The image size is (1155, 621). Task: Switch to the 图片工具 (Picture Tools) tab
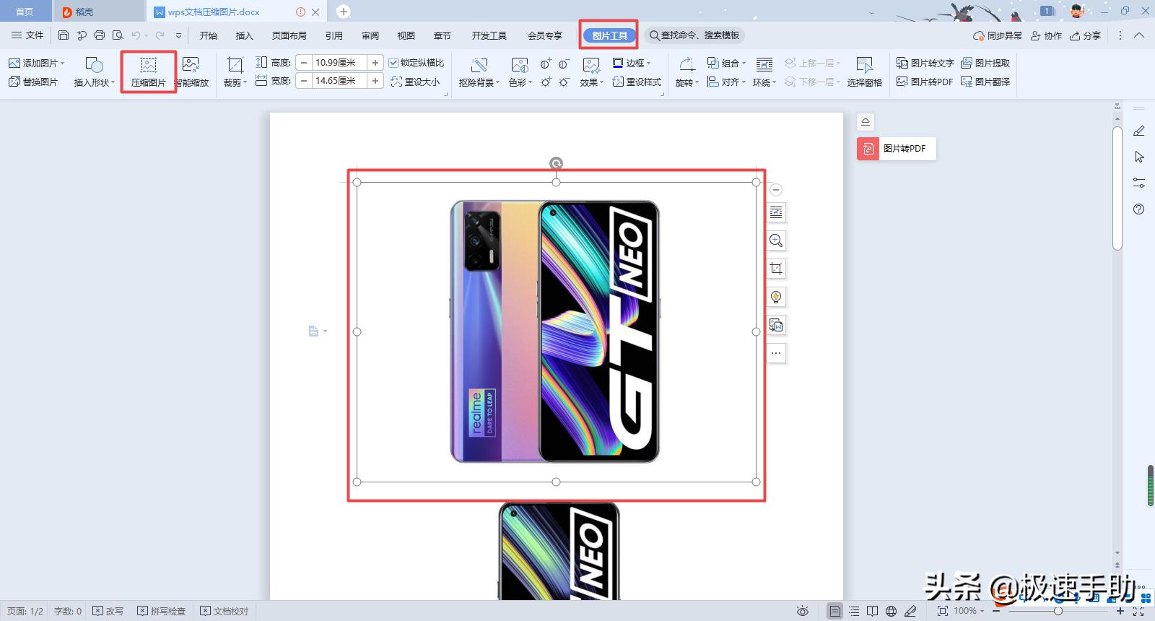tap(610, 35)
